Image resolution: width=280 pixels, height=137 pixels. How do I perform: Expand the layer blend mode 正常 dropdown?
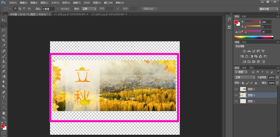click(x=245, y=77)
